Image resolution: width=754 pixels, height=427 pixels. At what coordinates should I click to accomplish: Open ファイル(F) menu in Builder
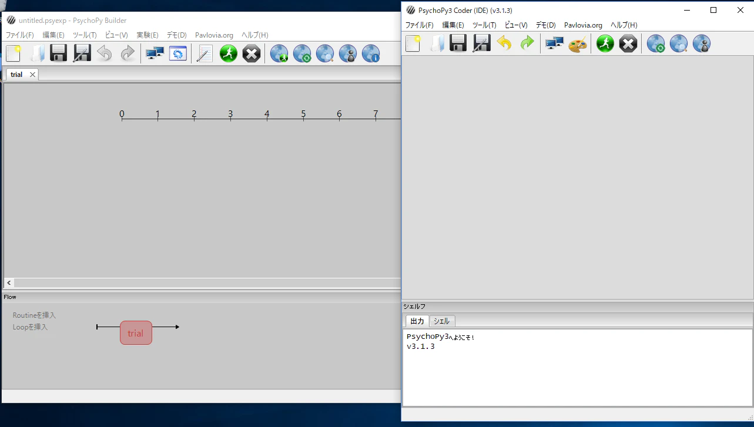coord(20,35)
